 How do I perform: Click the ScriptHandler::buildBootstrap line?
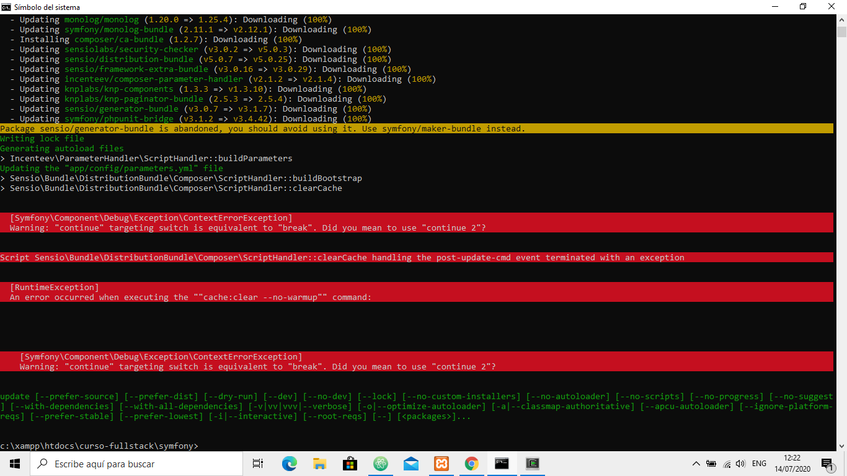click(181, 178)
